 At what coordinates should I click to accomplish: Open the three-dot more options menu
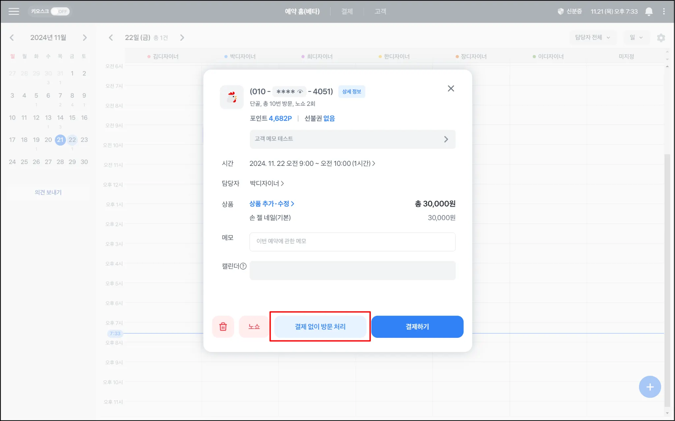(664, 12)
